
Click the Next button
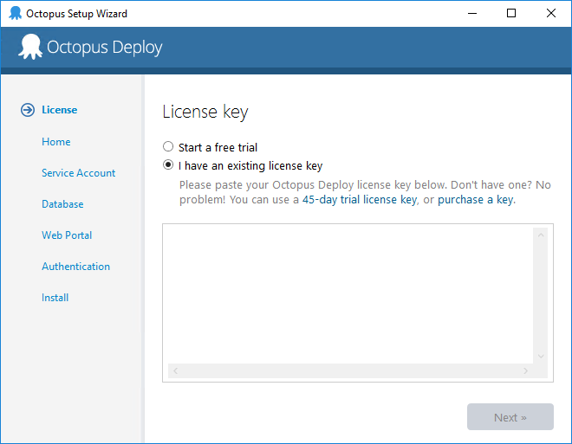click(510, 416)
